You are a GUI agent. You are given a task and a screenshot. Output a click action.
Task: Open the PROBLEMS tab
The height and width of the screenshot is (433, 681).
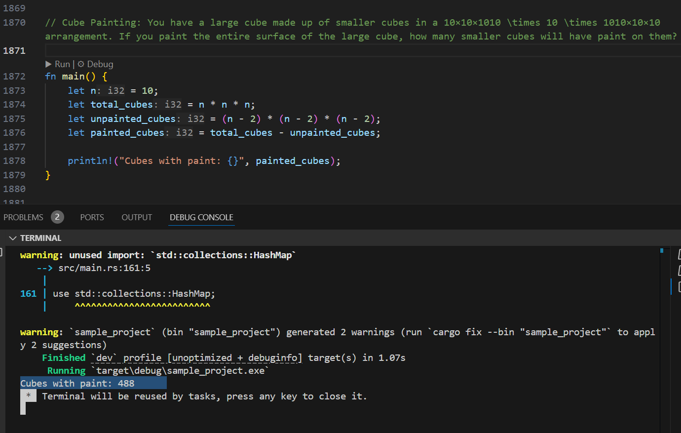tap(23, 217)
